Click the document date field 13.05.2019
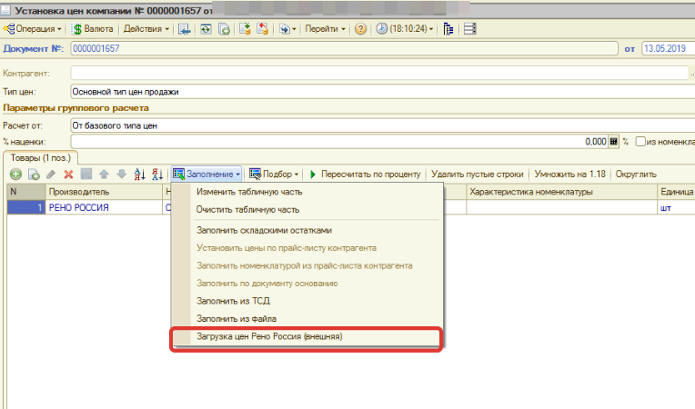 669,48
